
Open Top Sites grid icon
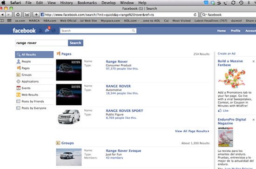pos(9,20)
